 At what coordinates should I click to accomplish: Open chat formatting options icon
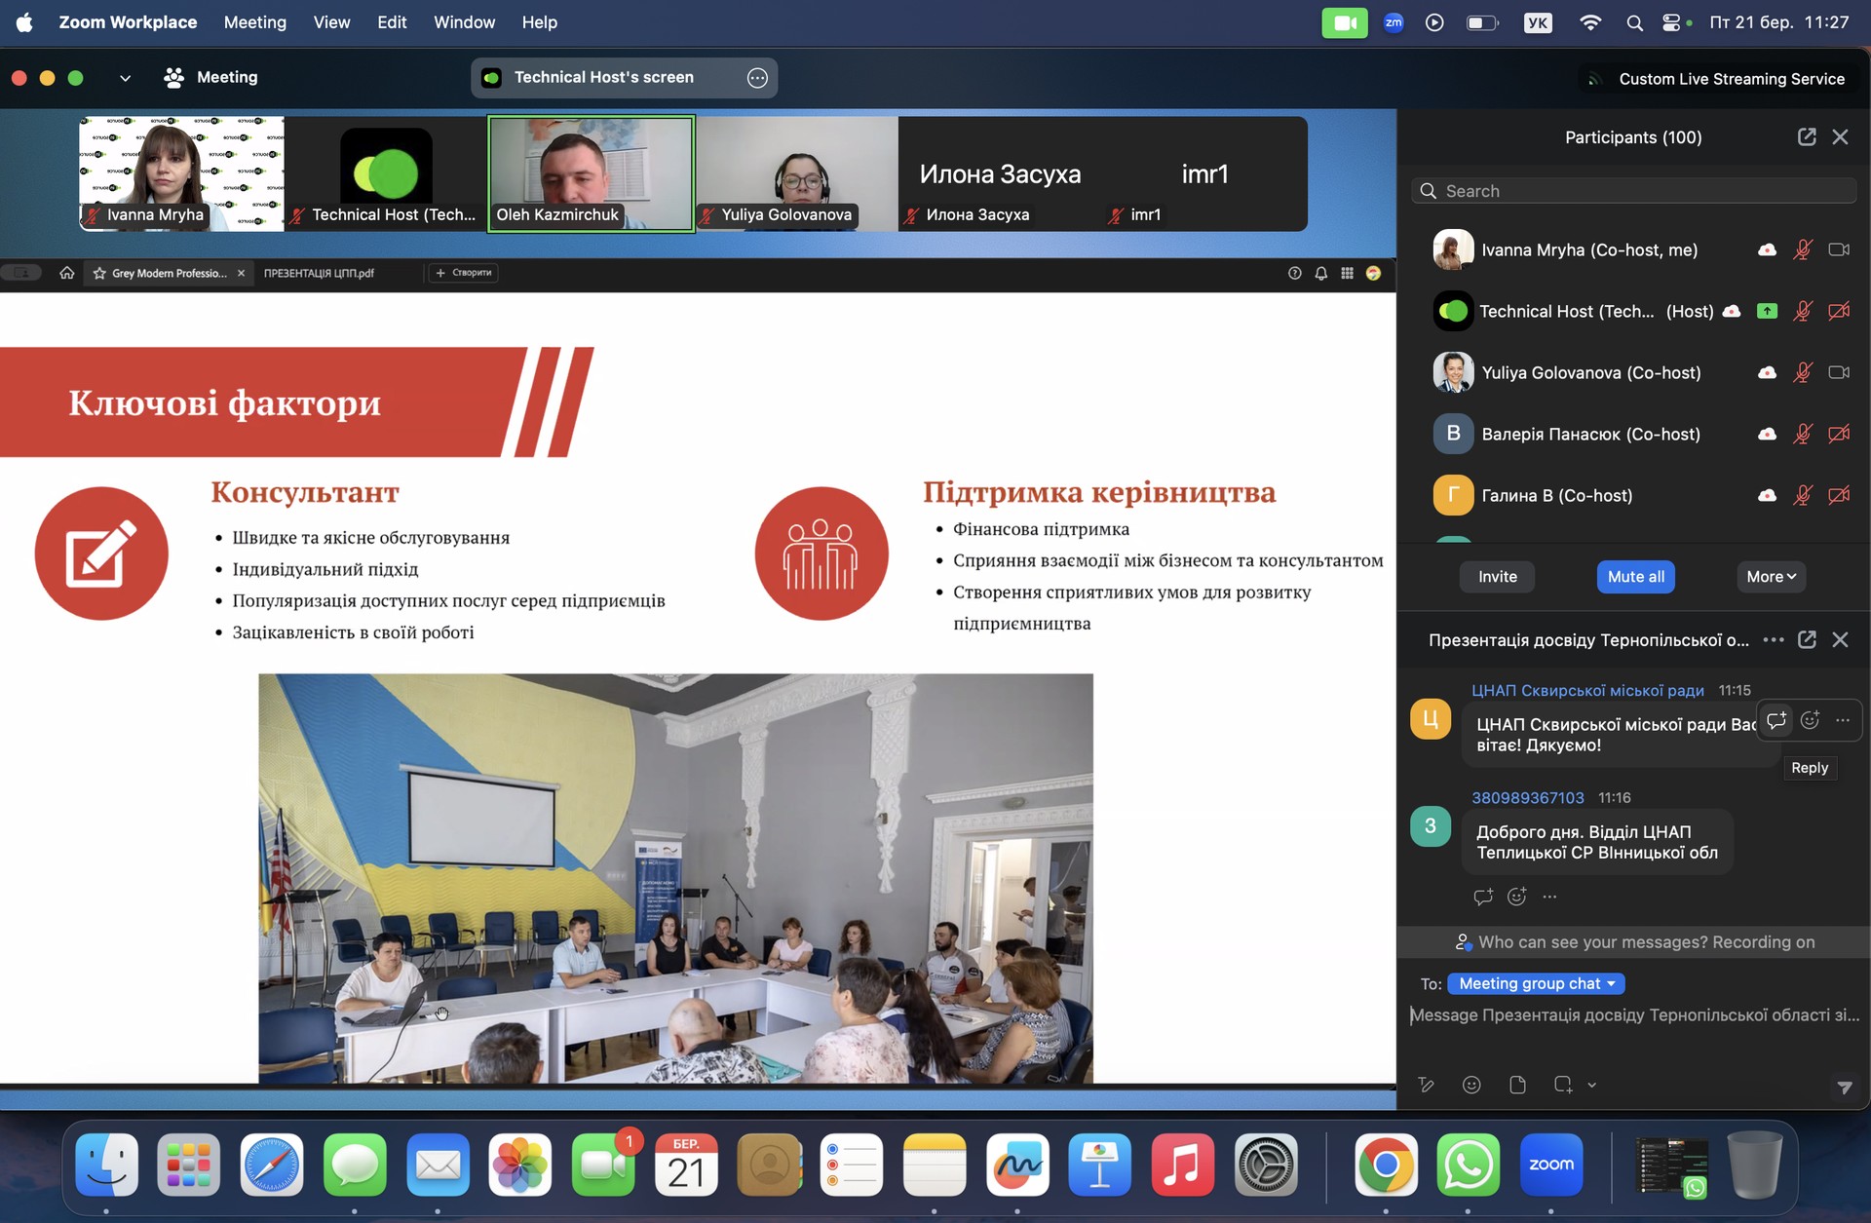click(x=1427, y=1085)
